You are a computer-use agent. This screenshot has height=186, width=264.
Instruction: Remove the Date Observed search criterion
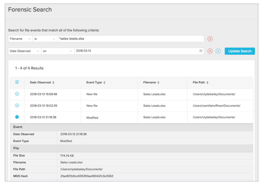(x=210, y=51)
